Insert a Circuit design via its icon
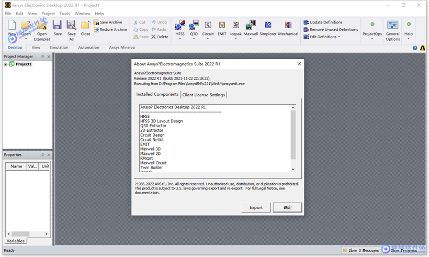Image resolution: width=429 pixels, height=257 pixels. [x=208, y=25]
